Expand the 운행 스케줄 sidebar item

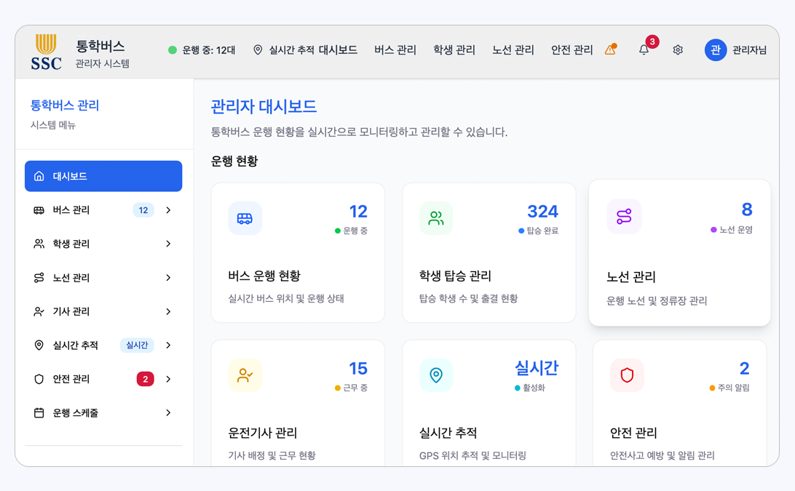pos(103,412)
